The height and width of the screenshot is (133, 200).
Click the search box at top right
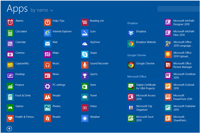point(178,9)
